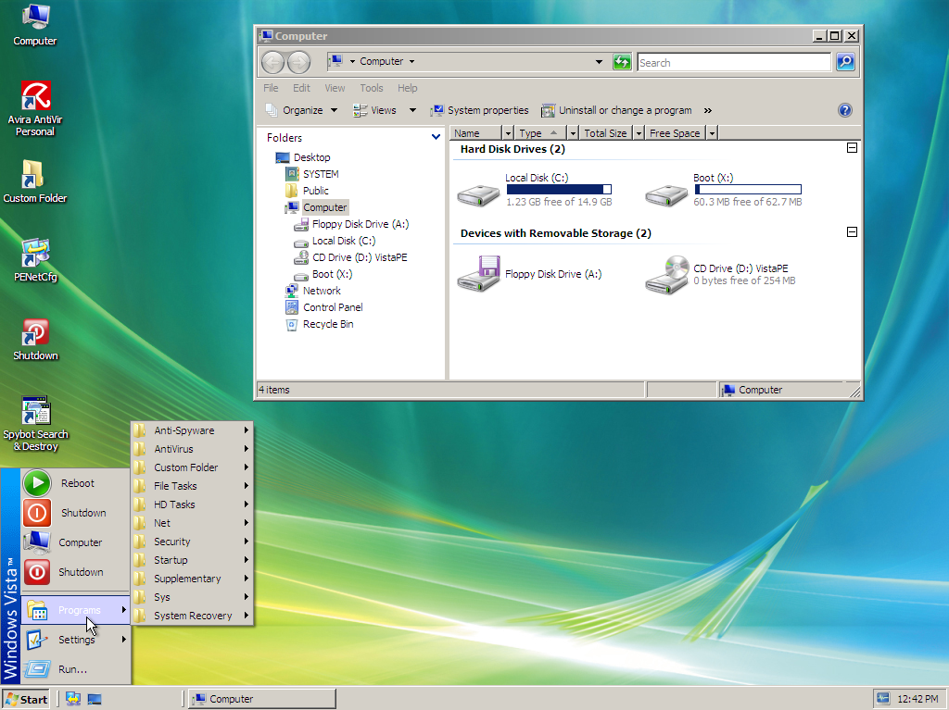Click the Show Desktop quick launch icon
This screenshot has height=710, width=949.
[73, 699]
